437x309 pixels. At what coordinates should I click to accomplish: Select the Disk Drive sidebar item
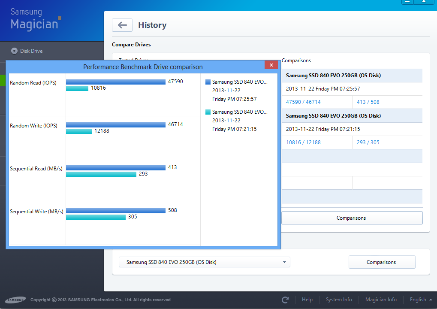coord(52,51)
